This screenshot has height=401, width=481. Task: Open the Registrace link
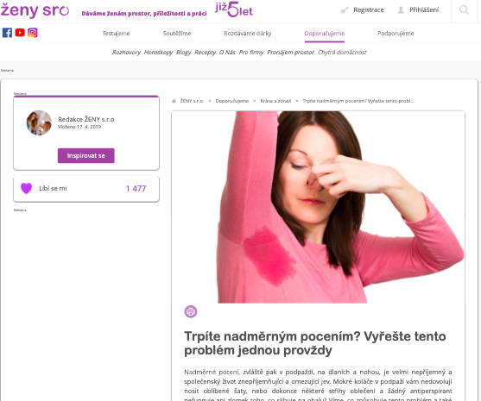369,10
